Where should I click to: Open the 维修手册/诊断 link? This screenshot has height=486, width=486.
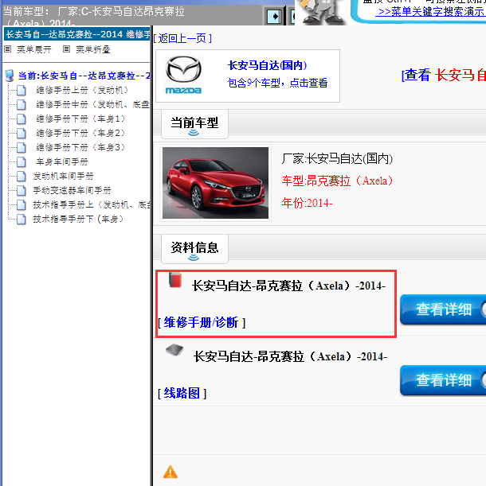(x=201, y=322)
